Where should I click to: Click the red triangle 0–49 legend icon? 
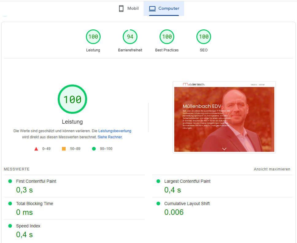tap(36, 149)
